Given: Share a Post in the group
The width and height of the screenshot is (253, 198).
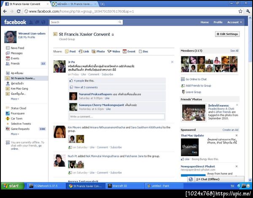Looking at the screenshot, I should point(70,52).
